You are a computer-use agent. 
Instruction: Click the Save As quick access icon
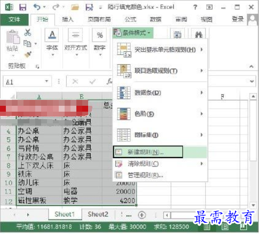pos(89,7)
